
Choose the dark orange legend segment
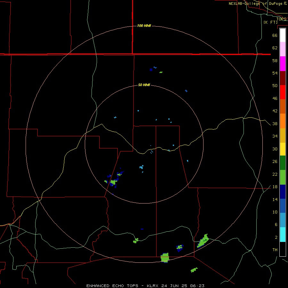(283, 107)
